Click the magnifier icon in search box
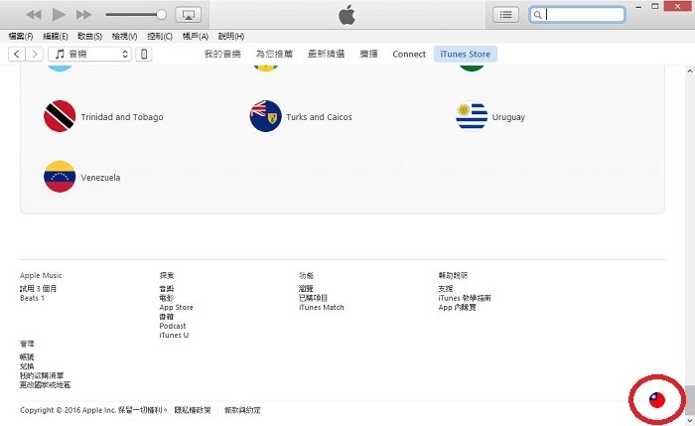The image size is (695, 426). click(538, 15)
